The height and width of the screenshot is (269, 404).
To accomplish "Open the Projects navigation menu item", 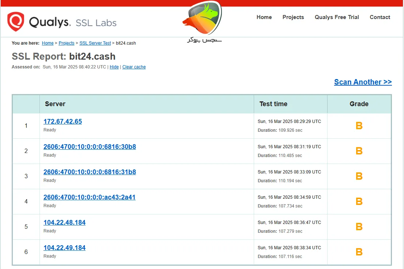I will (293, 17).
